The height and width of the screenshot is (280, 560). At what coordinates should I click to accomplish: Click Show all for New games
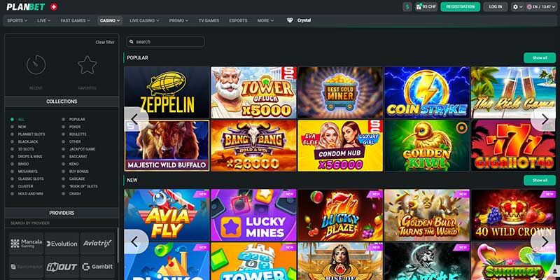[540, 181]
